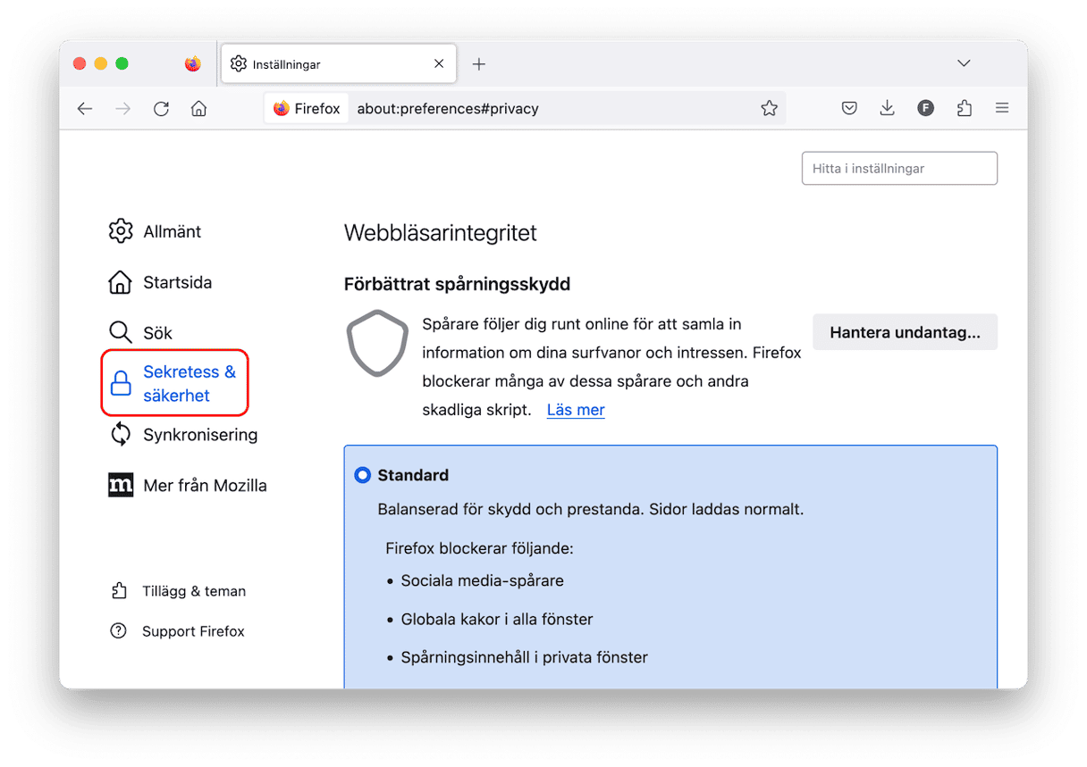
Task: Open the Firefox account avatar icon
Action: (925, 109)
